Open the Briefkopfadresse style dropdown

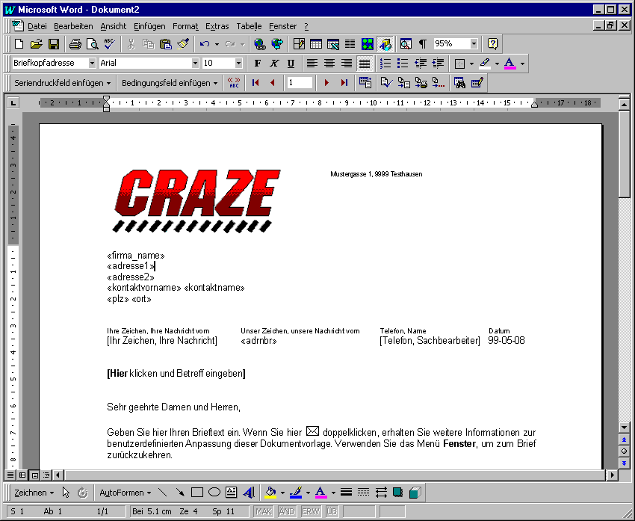(x=92, y=64)
